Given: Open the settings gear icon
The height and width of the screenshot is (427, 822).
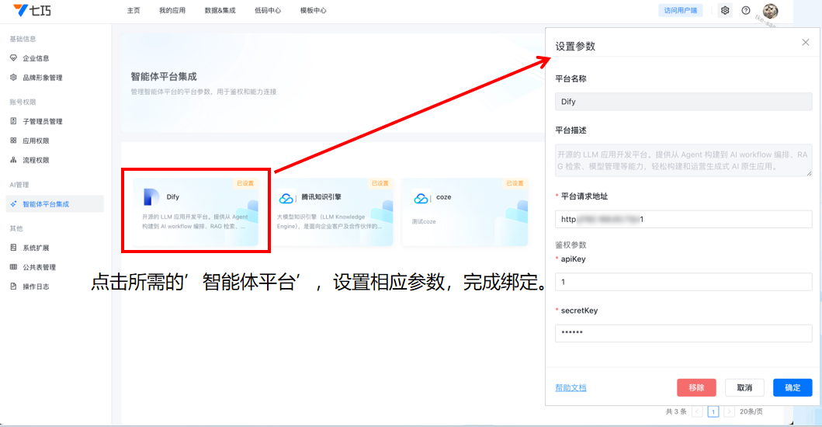Looking at the screenshot, I should pos(725,11).
